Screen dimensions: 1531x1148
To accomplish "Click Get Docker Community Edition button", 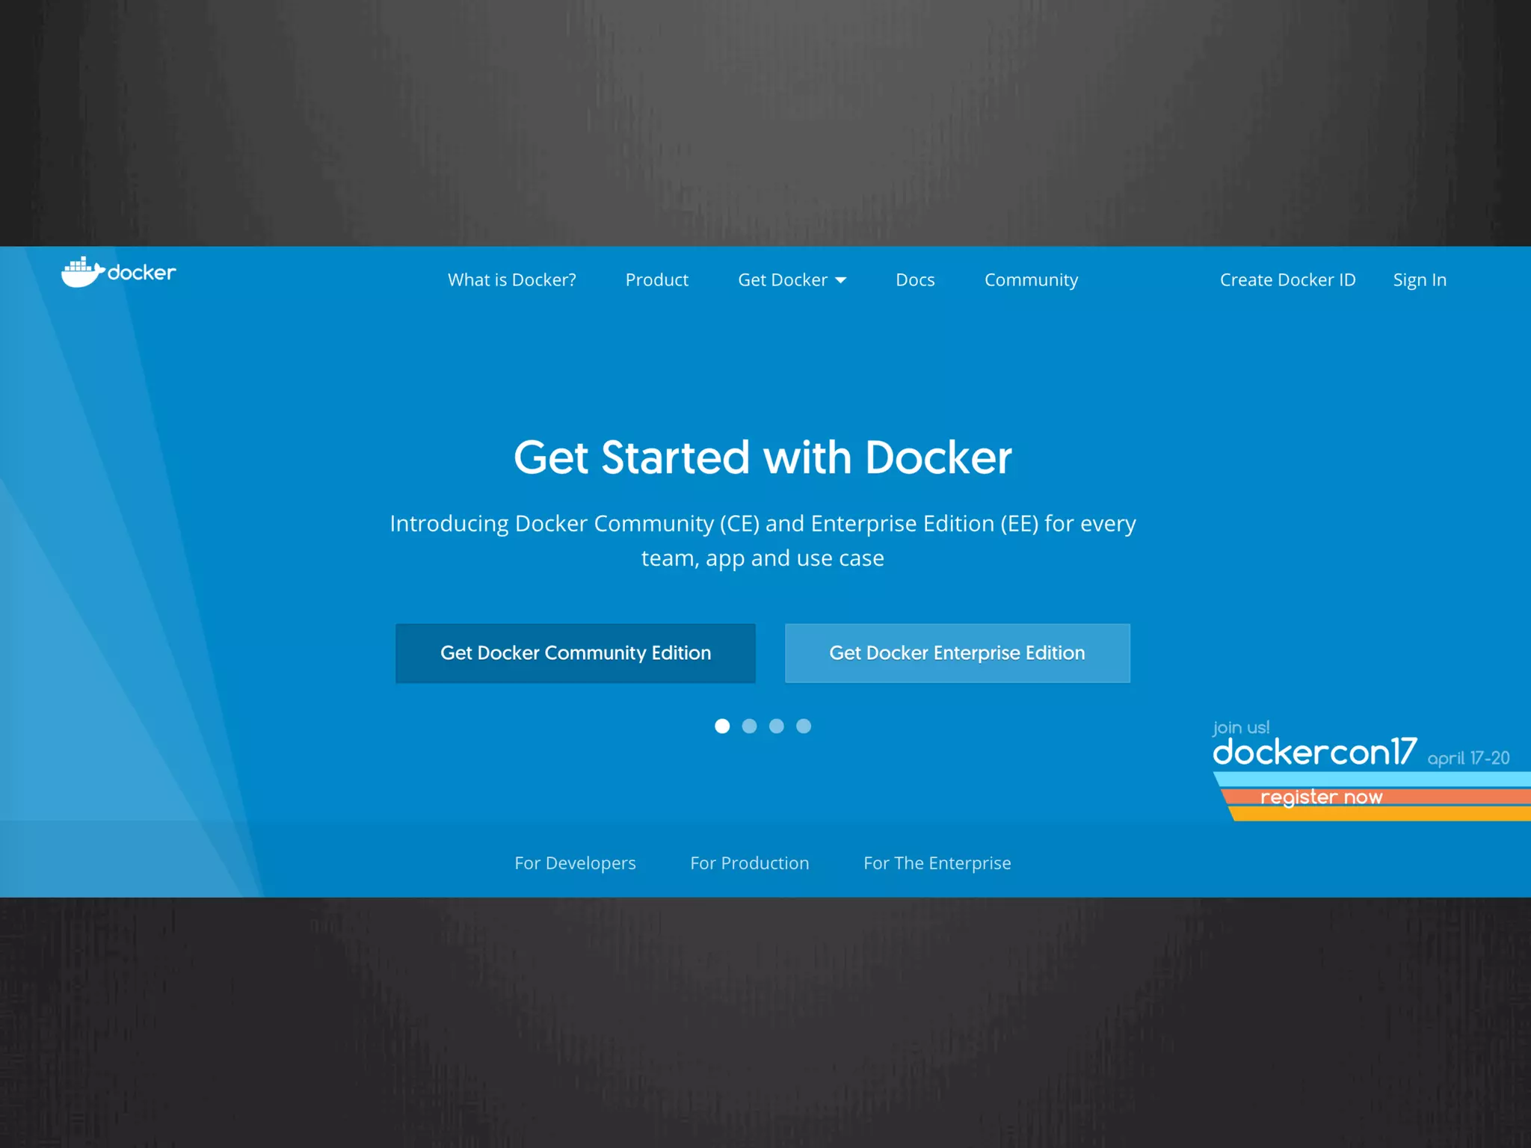I will (x=576, y=653).
